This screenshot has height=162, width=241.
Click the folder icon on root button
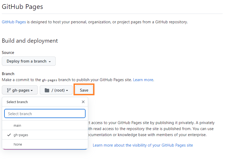pos(47,90)
